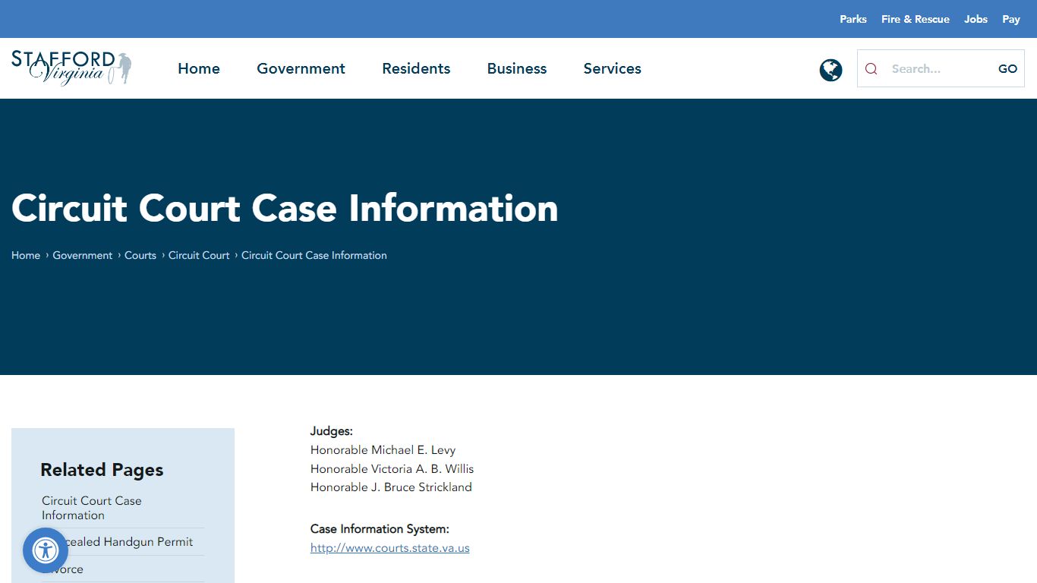Select the Government breadcrumb link
Viewport: 1037px width, 583px height.
point(82,255)
